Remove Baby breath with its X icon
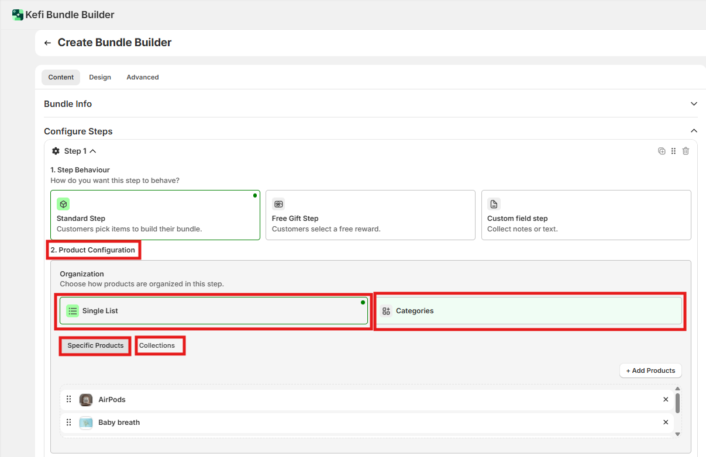The image size is (706, 457). click(666, 422)
